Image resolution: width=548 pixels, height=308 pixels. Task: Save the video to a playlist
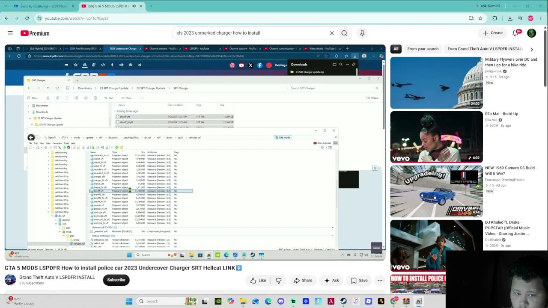pyautogui.click(x=359, y=281)
